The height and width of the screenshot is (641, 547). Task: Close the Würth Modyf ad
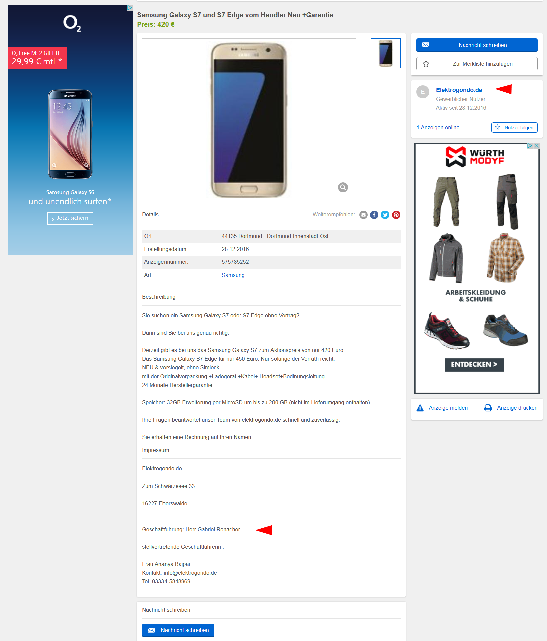[x=536, y=146]
